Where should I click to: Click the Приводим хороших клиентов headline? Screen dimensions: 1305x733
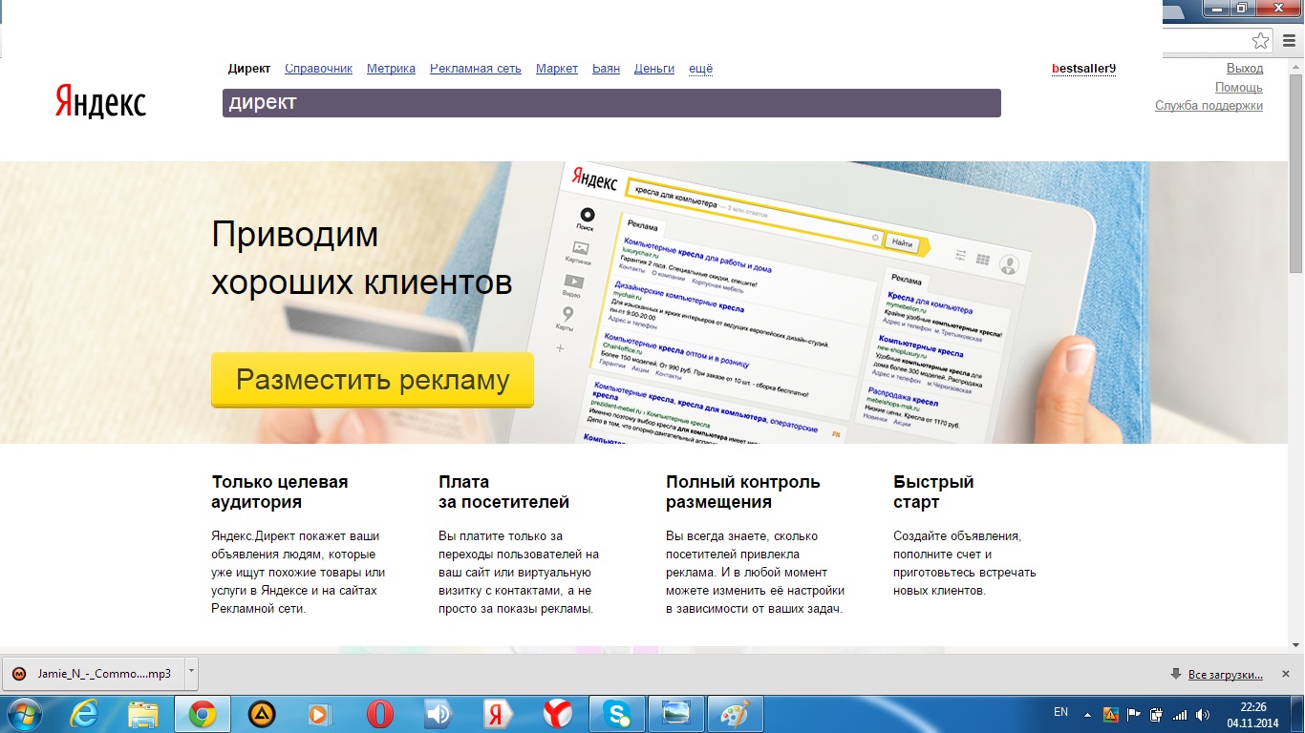[x=362, y=259]
